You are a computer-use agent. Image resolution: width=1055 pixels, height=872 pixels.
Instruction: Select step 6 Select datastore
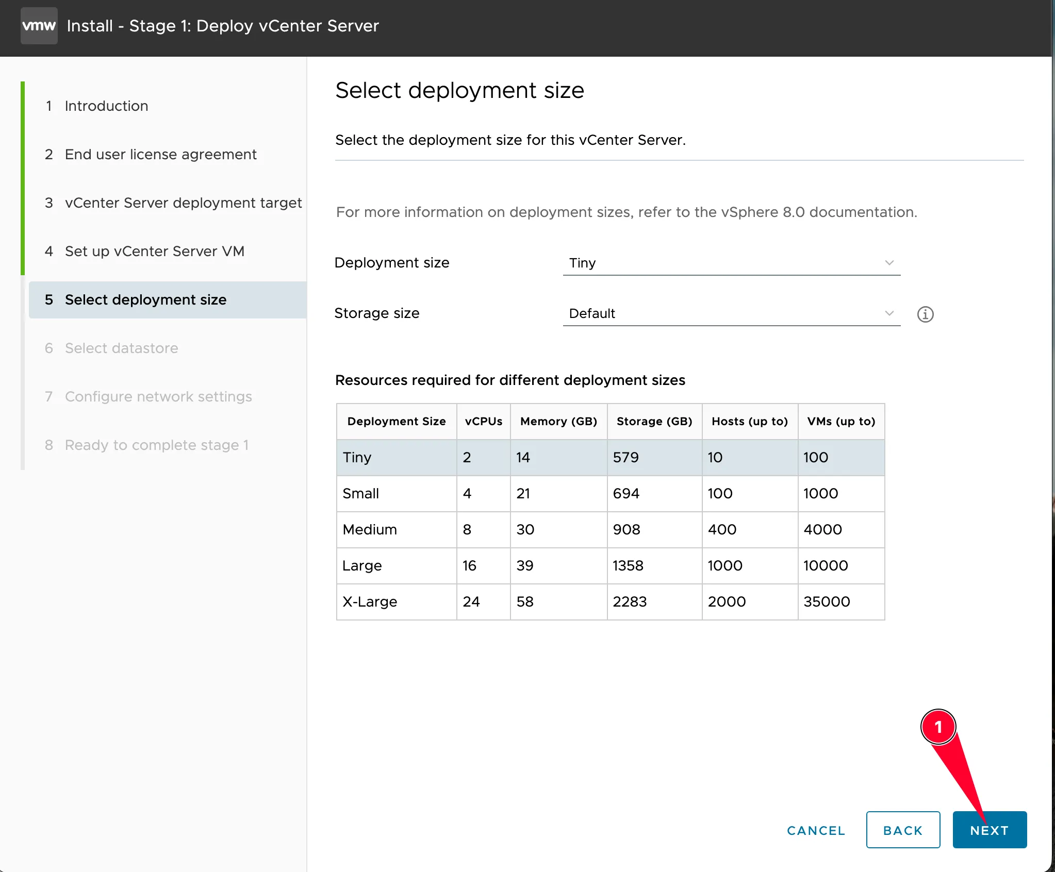coord(111,348)
